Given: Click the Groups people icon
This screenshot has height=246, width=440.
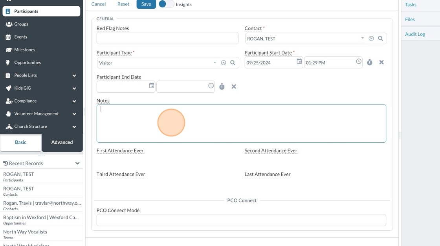Looking at the screenshot, I should click(x=9, y=24).
